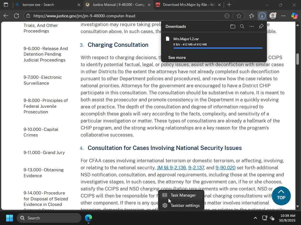Switch to Download Mrs.Major by Rile tab
Screen dimensions: 301x225
(188, 5)
